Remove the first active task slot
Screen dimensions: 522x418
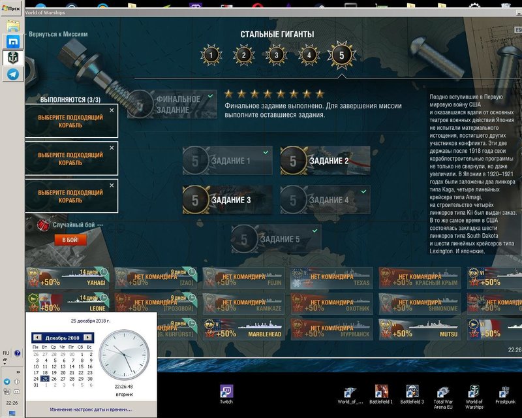click(112, 110)
